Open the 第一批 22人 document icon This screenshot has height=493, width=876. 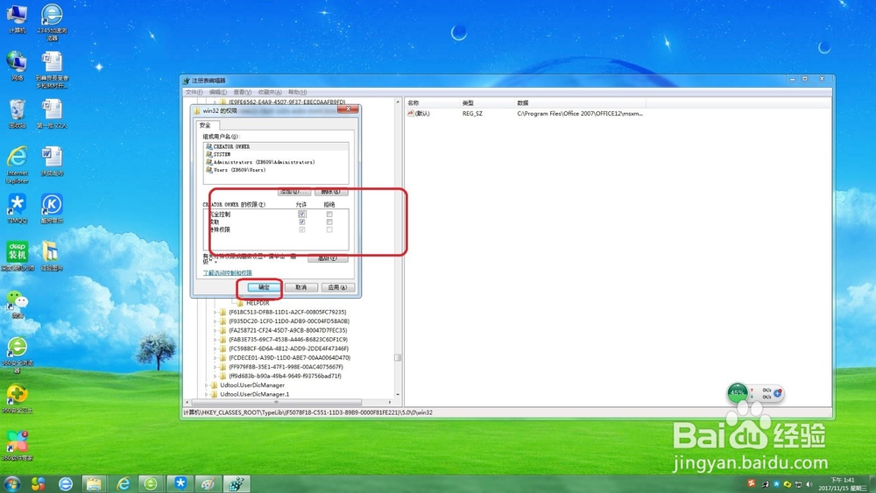pyautogui.click(x=52, y=114)
